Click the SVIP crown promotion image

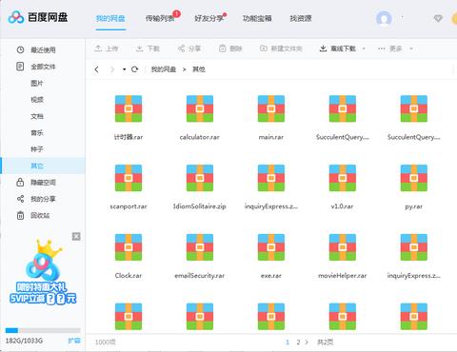click(x=43, y=272)
